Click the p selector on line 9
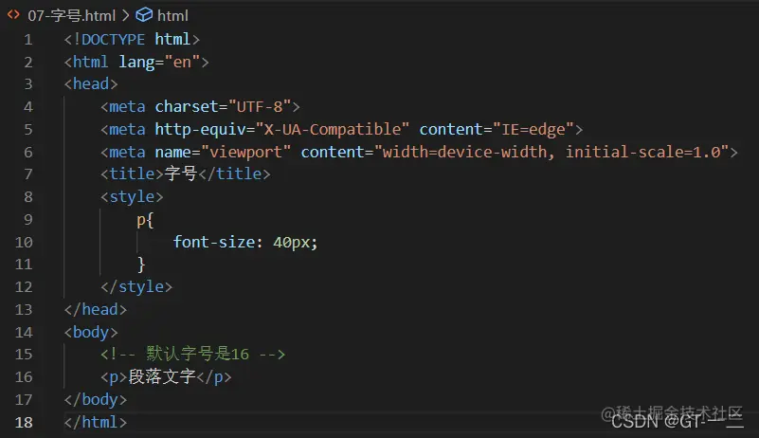Viewport: 759px width, 438px height. (141, 221)
